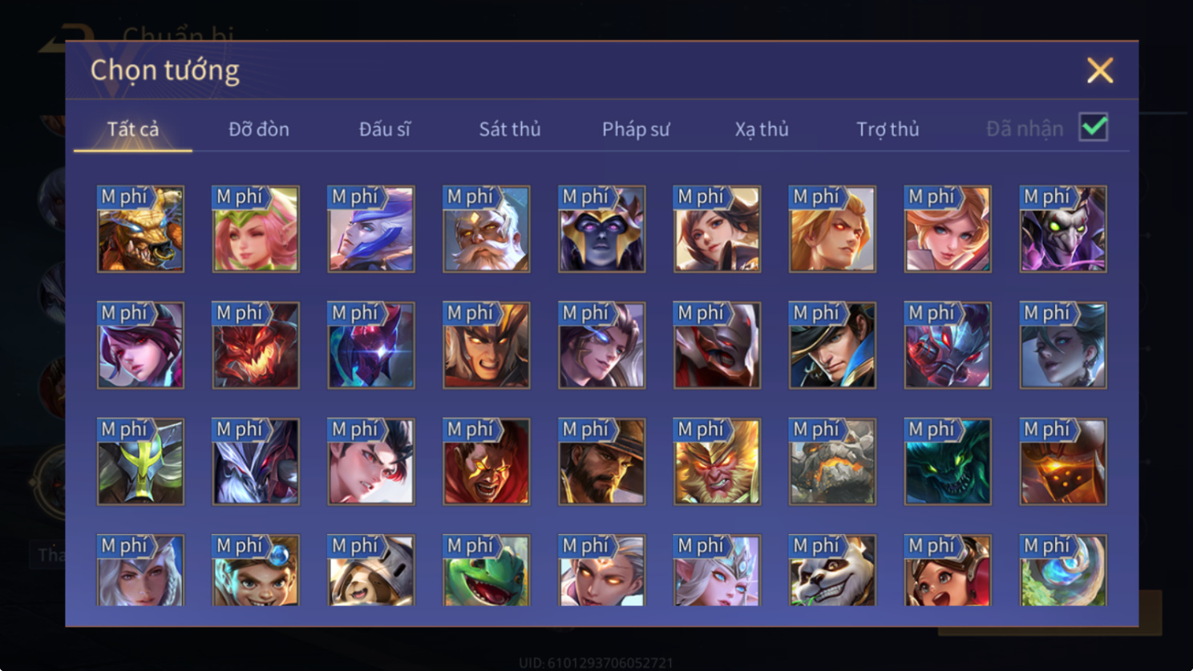Select the green sea monster hero portrait
The height and width of the screenshot is (671, 1193).
click(x=948, y=462)
